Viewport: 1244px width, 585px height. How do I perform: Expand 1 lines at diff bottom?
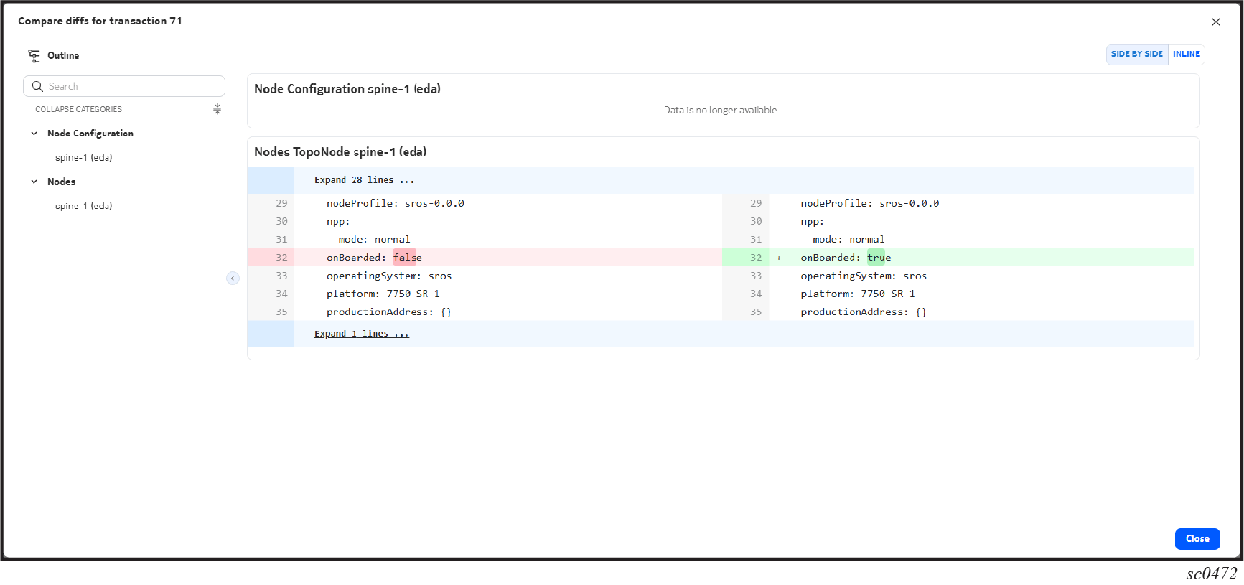point(362,334)
